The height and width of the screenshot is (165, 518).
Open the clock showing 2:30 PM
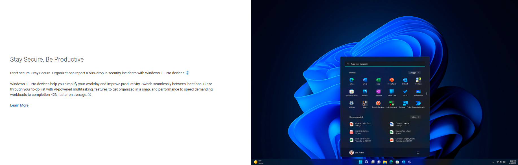pyautogui.click(x=513, y=162)
